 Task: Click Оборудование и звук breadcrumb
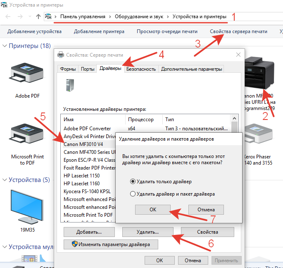click(x=139, y=17)
